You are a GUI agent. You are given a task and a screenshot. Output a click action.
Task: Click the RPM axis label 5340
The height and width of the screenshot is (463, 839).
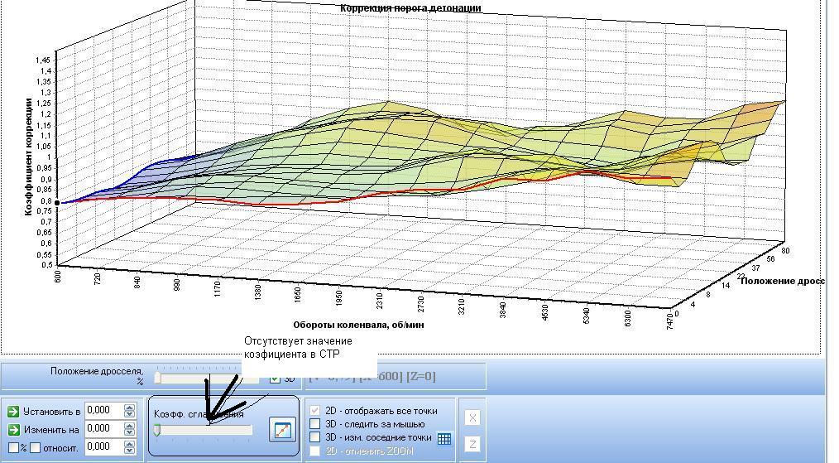point(586,316)
